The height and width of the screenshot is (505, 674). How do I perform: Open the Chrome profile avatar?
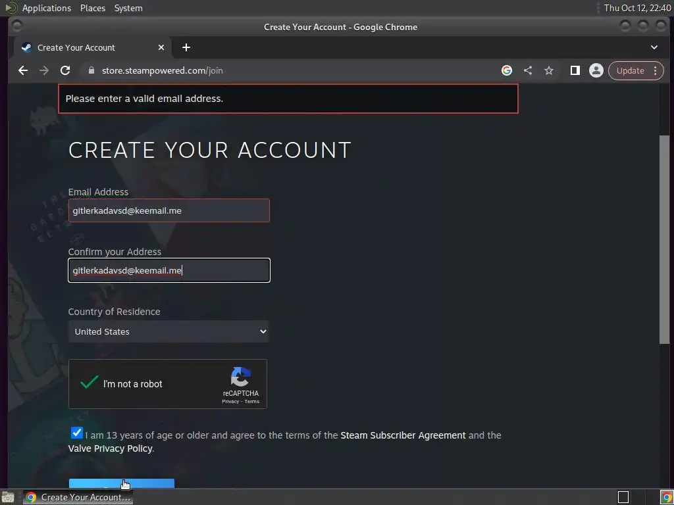pyautogui.click(x=596, y=70)
